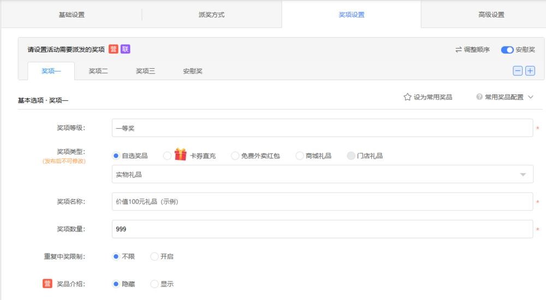Open the 实物礼品 dropdown list
The image size is (546, 300).
click(x=322, y=175)
